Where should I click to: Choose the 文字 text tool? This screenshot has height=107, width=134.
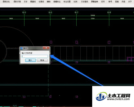pos(25,2)
